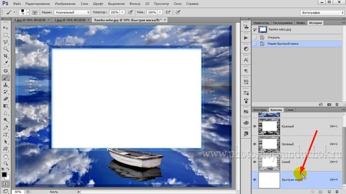Screen dimensions: 346x194
Task: Open the Режим blending mode dropdown
Action: (x=72, y=12)
